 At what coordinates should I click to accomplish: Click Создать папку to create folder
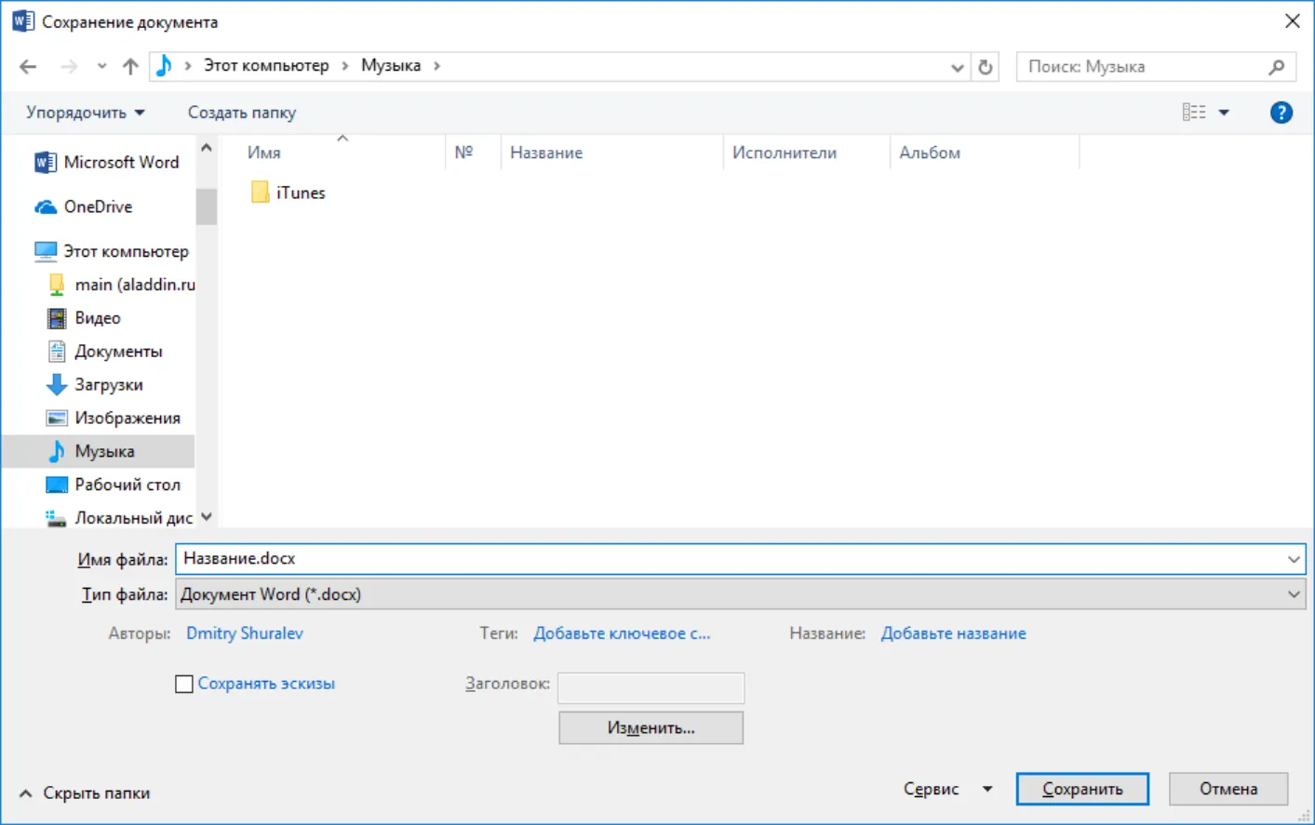coord(242,113)
